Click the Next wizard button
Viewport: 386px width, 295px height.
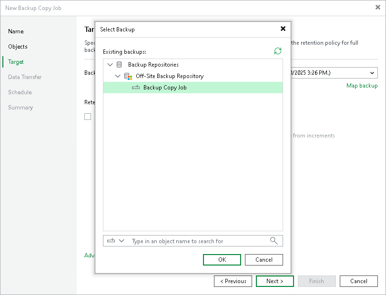(275, 281)
